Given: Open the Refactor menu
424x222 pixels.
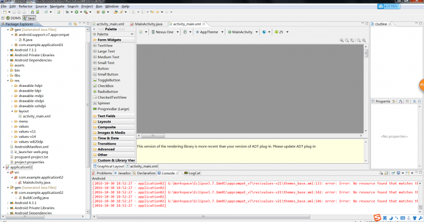Looking at the screenshot, I should (x=25, y=6).
